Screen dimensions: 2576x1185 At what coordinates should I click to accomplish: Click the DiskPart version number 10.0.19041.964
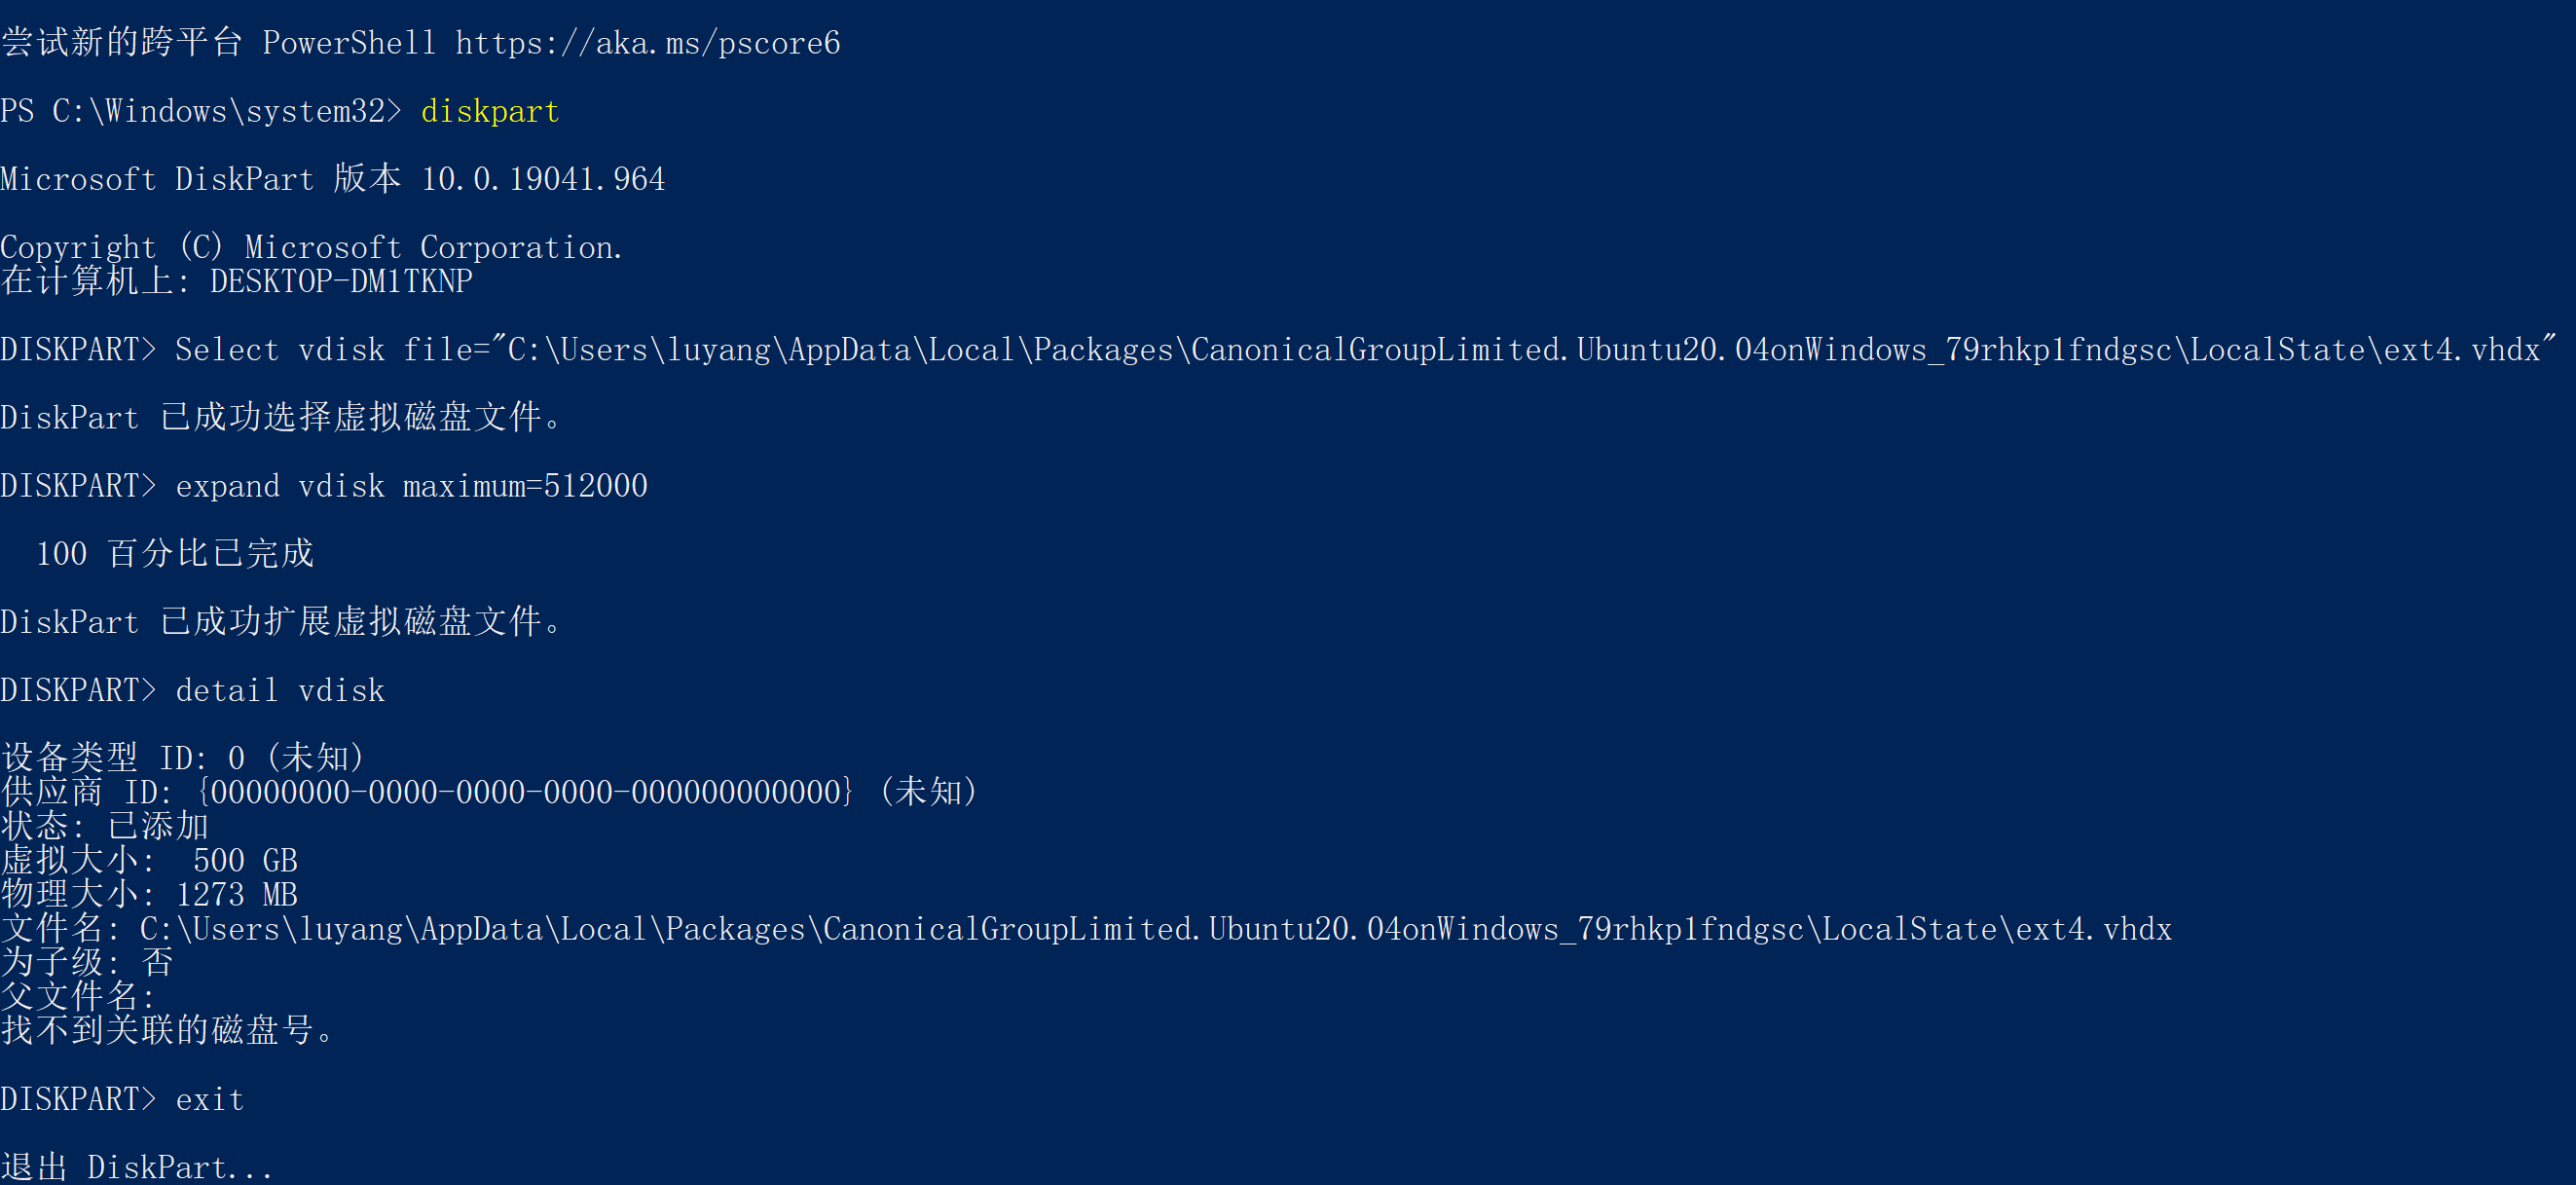pos(543,179)
